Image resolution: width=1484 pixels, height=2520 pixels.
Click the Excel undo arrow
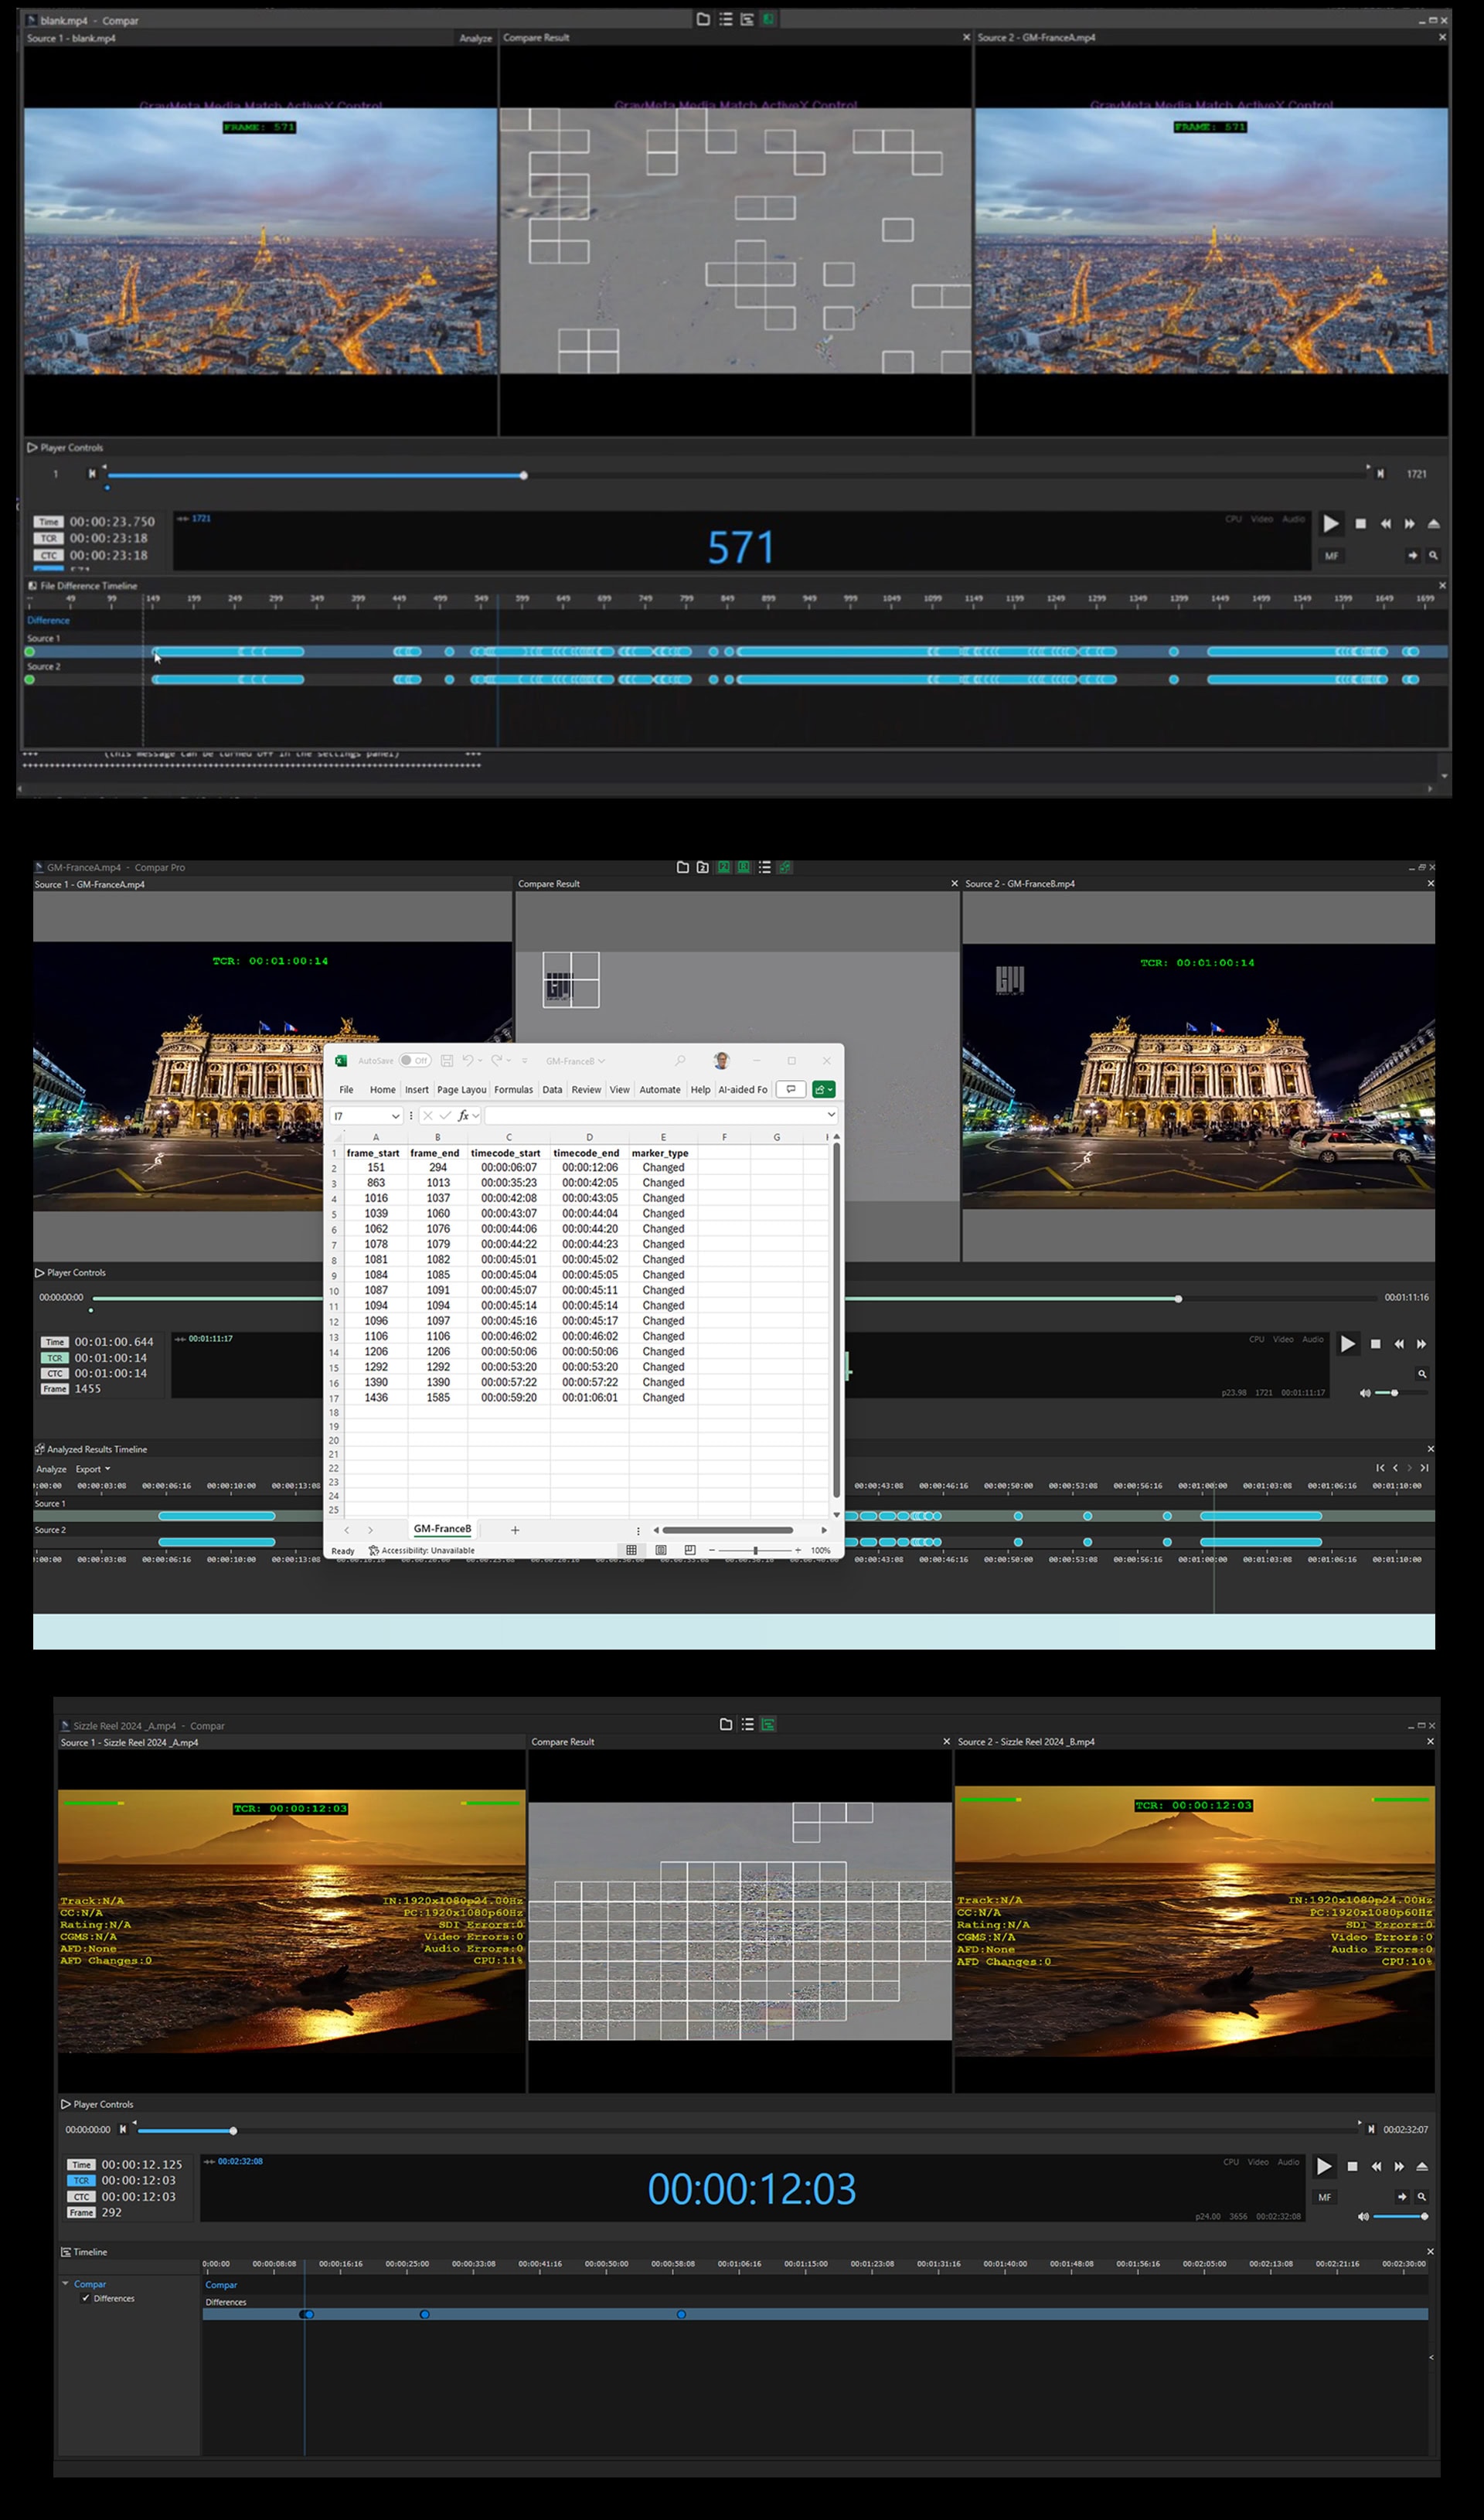pos(467,1061)
